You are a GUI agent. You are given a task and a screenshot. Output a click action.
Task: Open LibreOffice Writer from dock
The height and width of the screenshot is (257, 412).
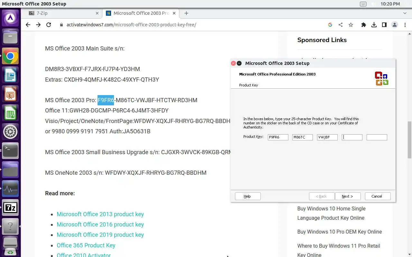[x=10, y=75]
